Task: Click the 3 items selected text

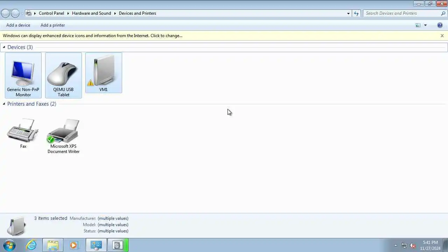Action: click(x=51, y=218)
